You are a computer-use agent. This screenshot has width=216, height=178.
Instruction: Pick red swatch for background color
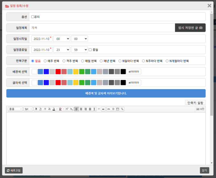click(x=58, y=72)
